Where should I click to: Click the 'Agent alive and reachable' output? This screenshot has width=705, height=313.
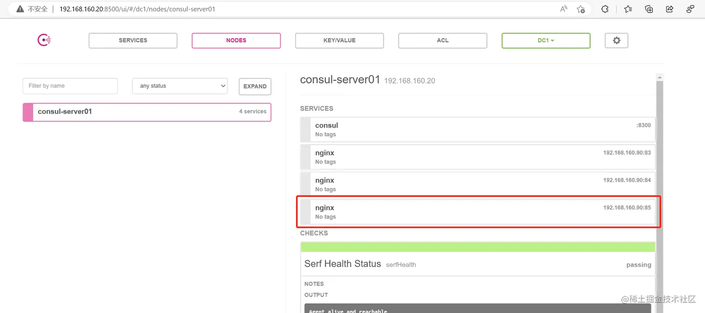348,311
